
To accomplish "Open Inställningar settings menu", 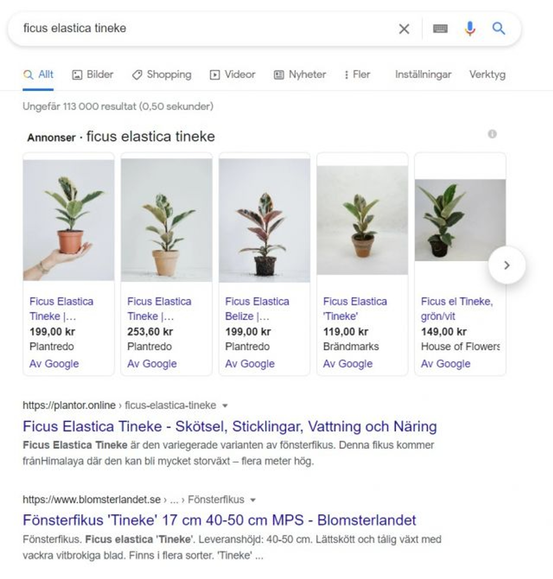I will click(x=423, y=75).
